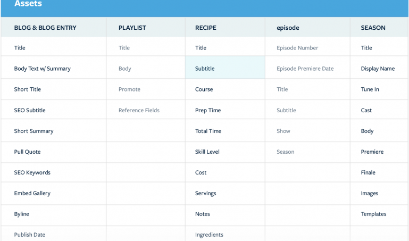Select the Tune In cell
409x241 pixels.
[379, 89]
